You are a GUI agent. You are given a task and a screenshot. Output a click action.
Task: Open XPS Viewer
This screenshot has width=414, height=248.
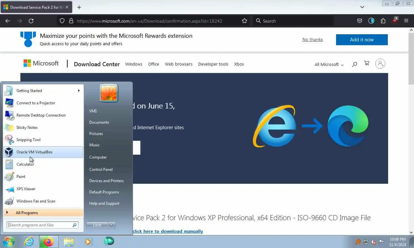[43, 189]
